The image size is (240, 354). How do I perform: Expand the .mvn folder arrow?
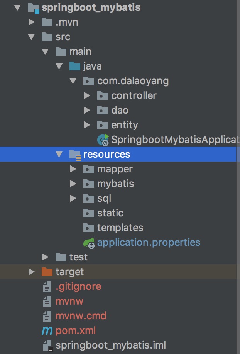[32, 22]
